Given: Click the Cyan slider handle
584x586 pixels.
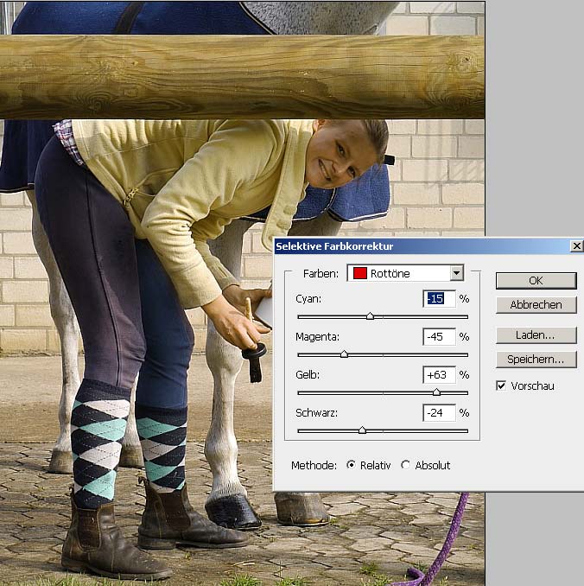Looking at the screenshot, I should (370, 316).
